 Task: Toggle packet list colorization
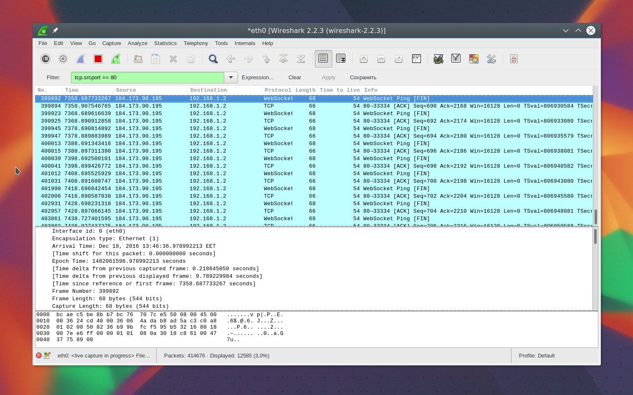(x=324, y=58)
